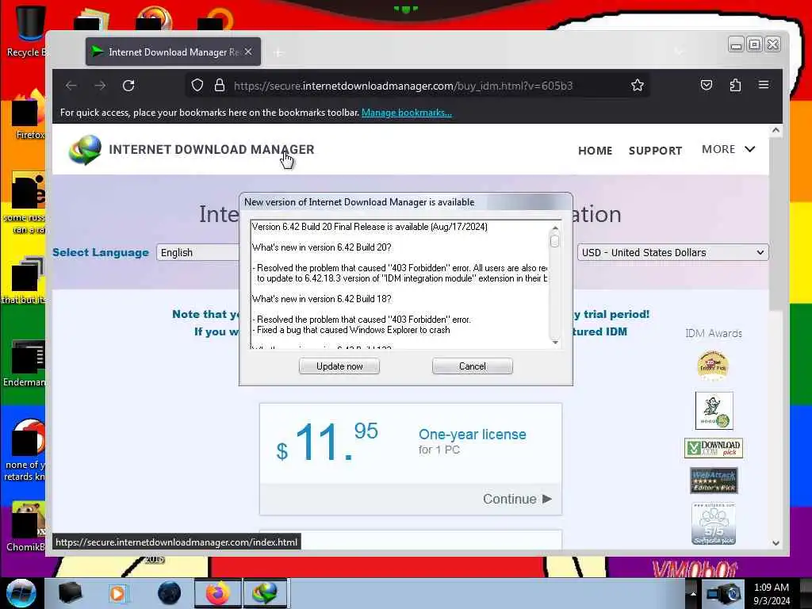812x609 pixels.
Task: Show hidden system tray icons arrow
Action: (x=693, y=593)
